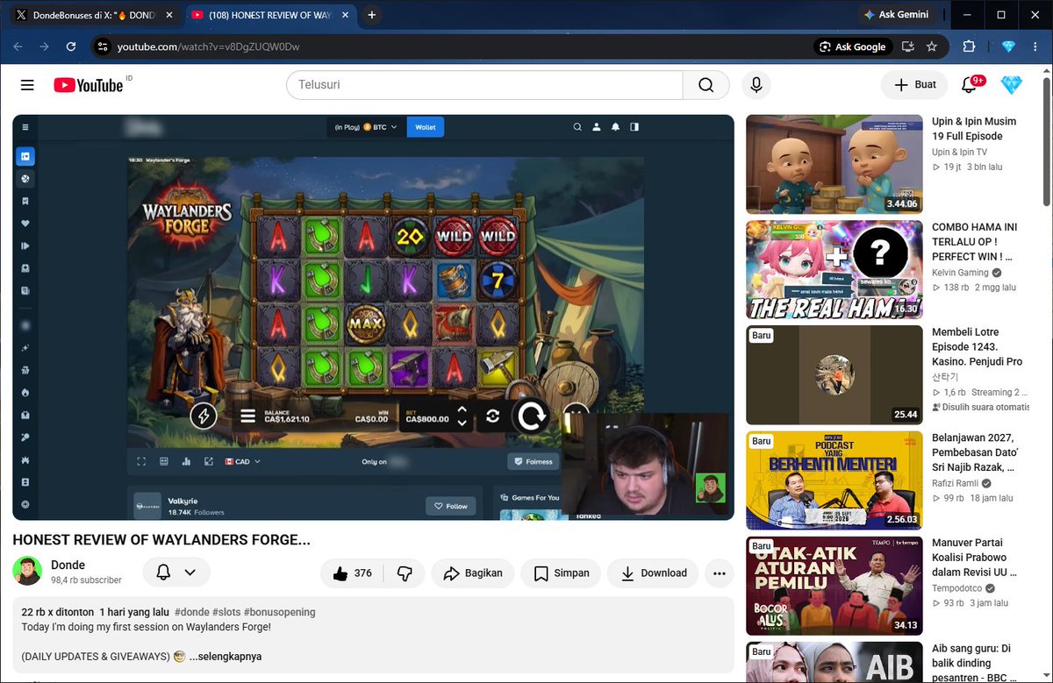Open Aib sang guru video thumbnail
This screenshot has height=683, width=1053.
click(835, 662)
